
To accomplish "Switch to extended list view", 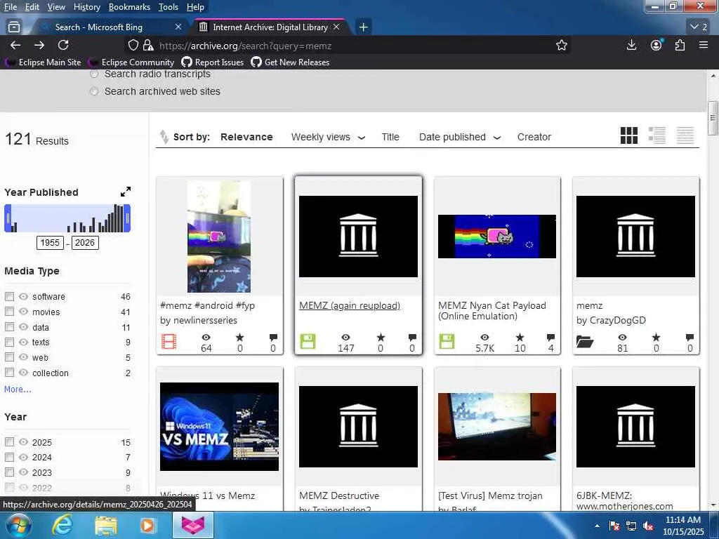I will point(657,135).
